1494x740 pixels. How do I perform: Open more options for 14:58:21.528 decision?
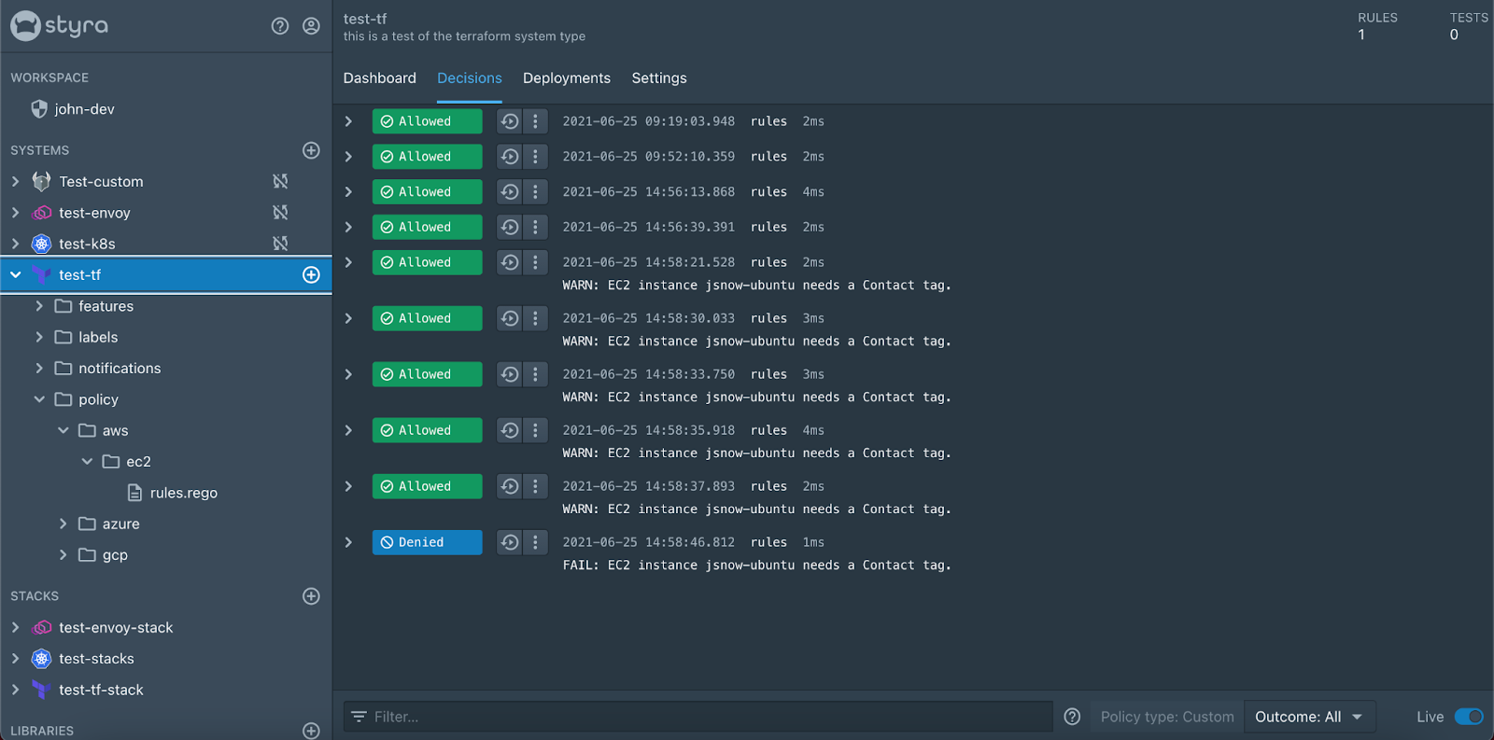(x=535, y=262)
